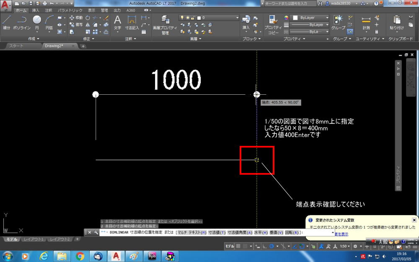Toggle object snap in status bar
This screenshot has height=262, width=419.
(302, 246)
